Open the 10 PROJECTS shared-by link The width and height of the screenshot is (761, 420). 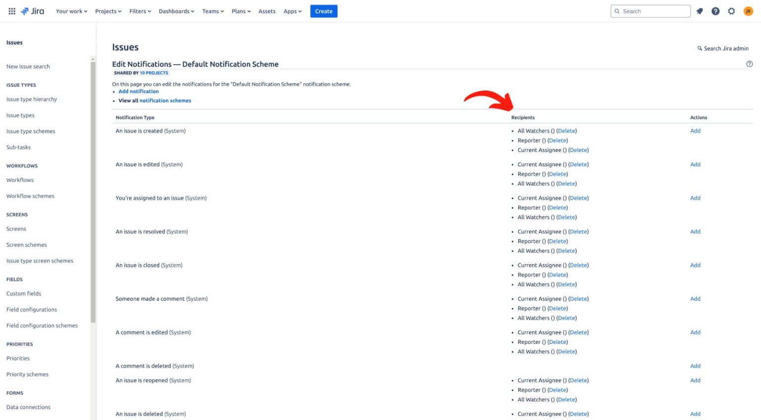154,73
